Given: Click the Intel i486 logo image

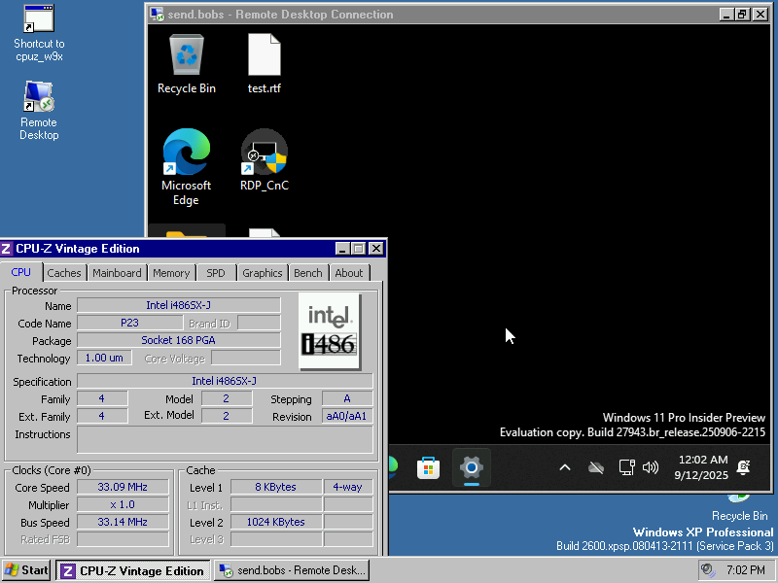Looking at the screenshot, I should (x=330, y=331).
